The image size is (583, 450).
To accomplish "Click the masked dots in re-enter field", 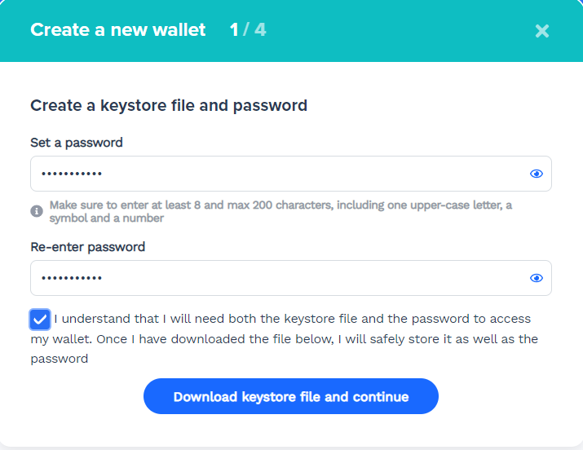I will tap(72, 278).
